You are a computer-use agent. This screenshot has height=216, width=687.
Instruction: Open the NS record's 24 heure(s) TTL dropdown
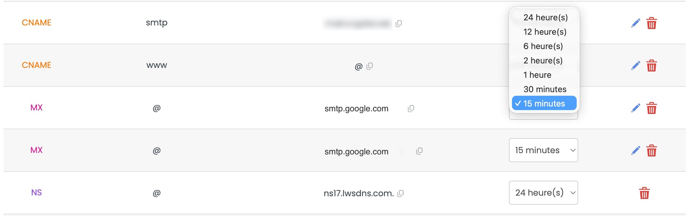coord(543,193)
